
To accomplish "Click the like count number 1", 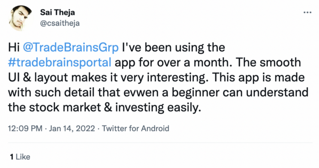I will click(12, 157).
